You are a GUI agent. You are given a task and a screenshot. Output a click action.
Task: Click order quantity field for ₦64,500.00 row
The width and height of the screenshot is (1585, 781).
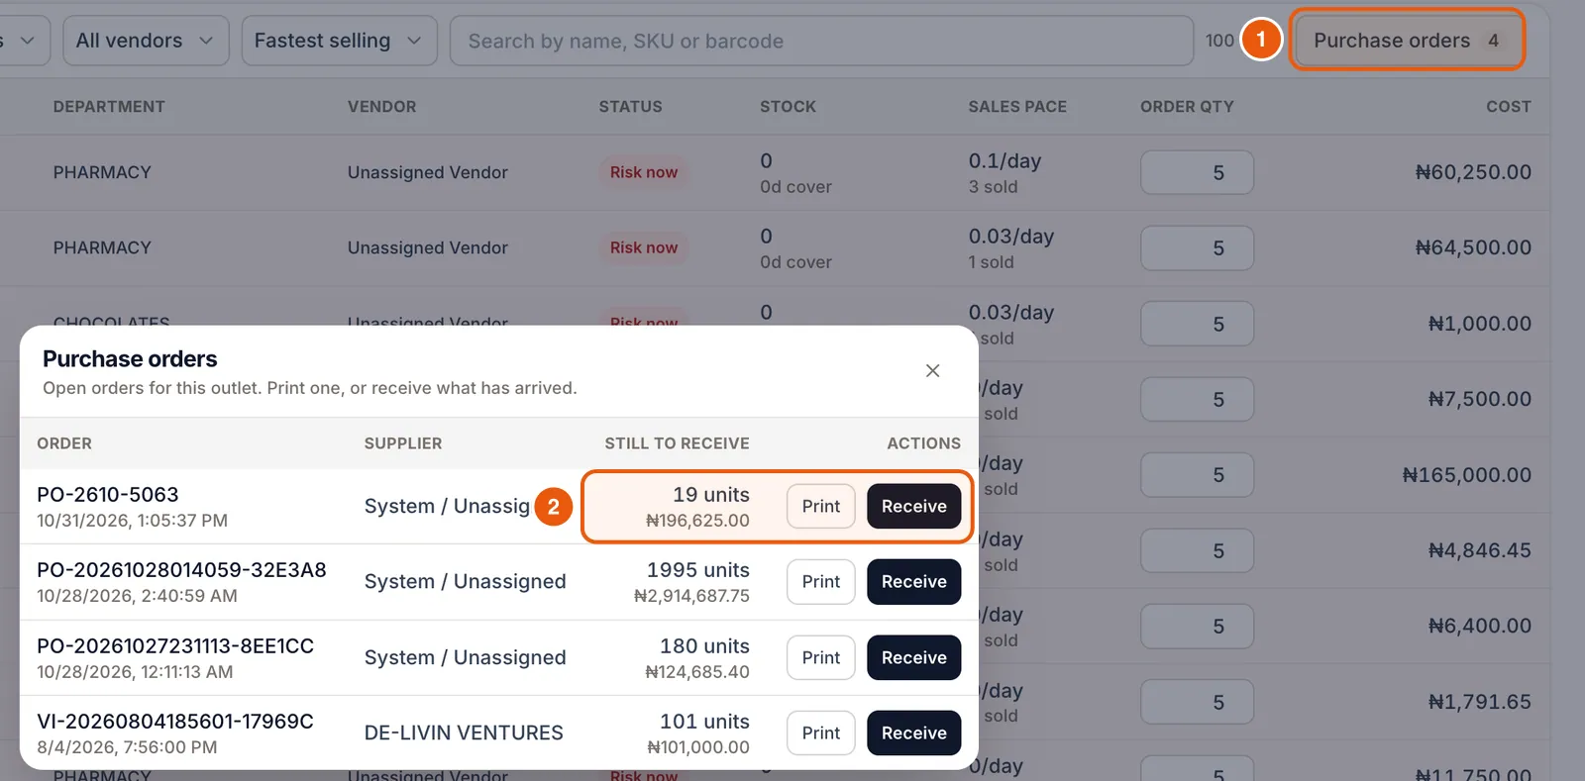pyautogui.click(x=1197, y=247)
